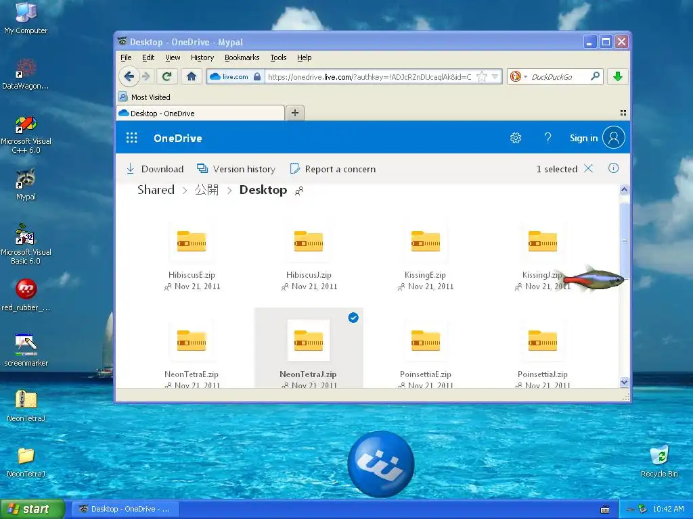Open the Edit menu
The height and width of the screenshot is (519, 693).
pos(148,57)
